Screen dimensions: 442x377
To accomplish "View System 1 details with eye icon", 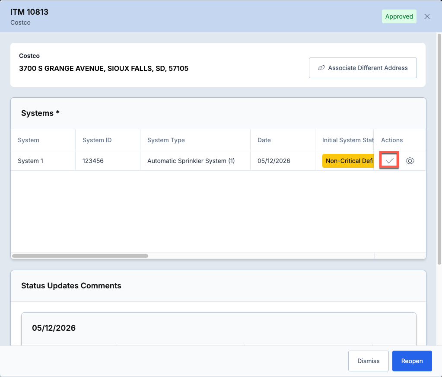I will pos(410,161).
